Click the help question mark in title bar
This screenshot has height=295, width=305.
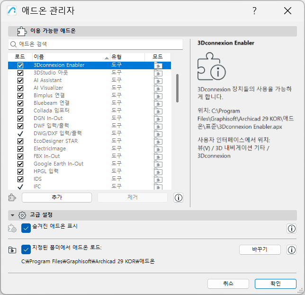click(x=254, y=10)
